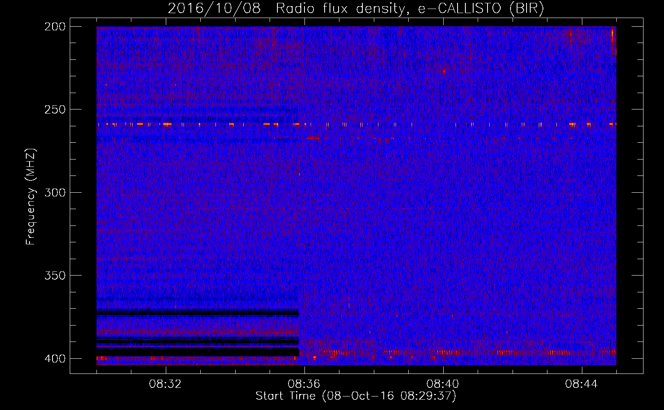The height and width of the screenshot is (410, 664).
Task: Click the 08:40 time tick label
Action: tap(443, 384)
